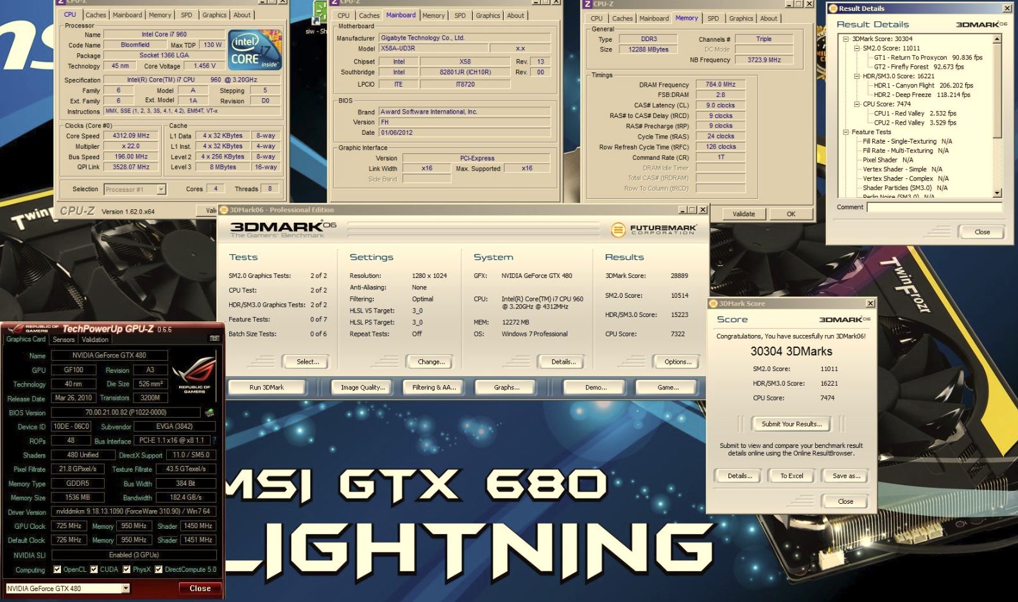Click Image Quality... button
Image resolution: width=1018 pixels, height=602 pixels.
pos(363,388)
